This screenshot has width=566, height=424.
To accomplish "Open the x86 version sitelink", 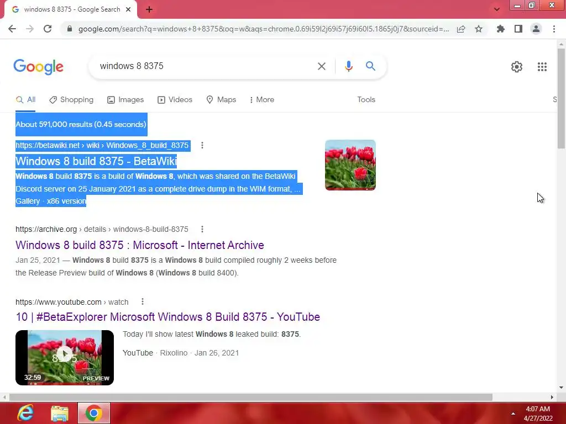I will [x=66, y=201].
